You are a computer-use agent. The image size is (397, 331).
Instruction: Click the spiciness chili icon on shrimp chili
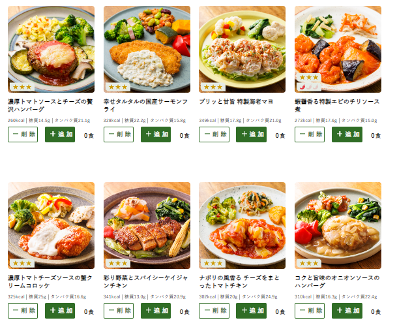point(309,87)
